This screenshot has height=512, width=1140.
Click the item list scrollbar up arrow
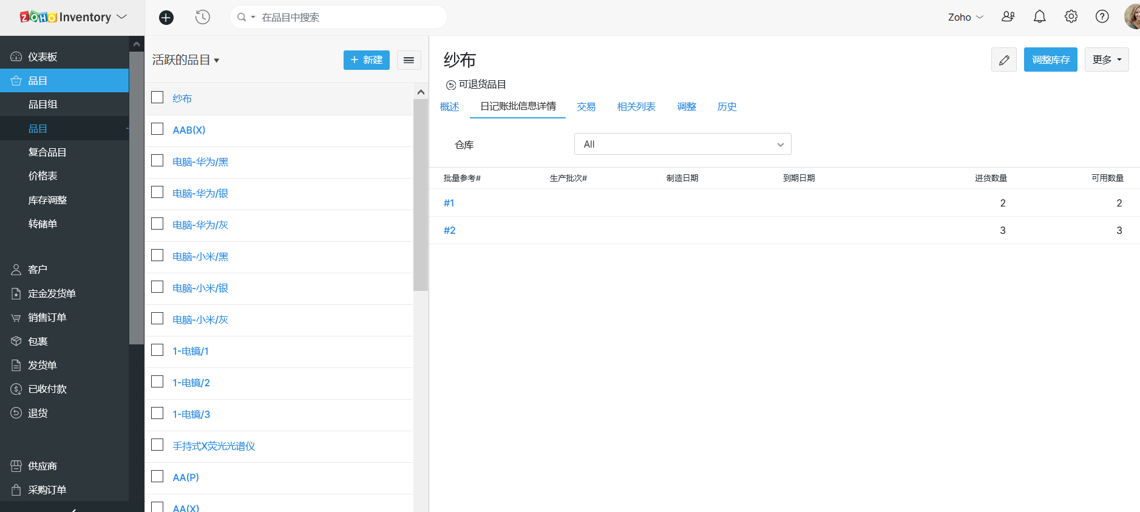click(x=421, y=92)
